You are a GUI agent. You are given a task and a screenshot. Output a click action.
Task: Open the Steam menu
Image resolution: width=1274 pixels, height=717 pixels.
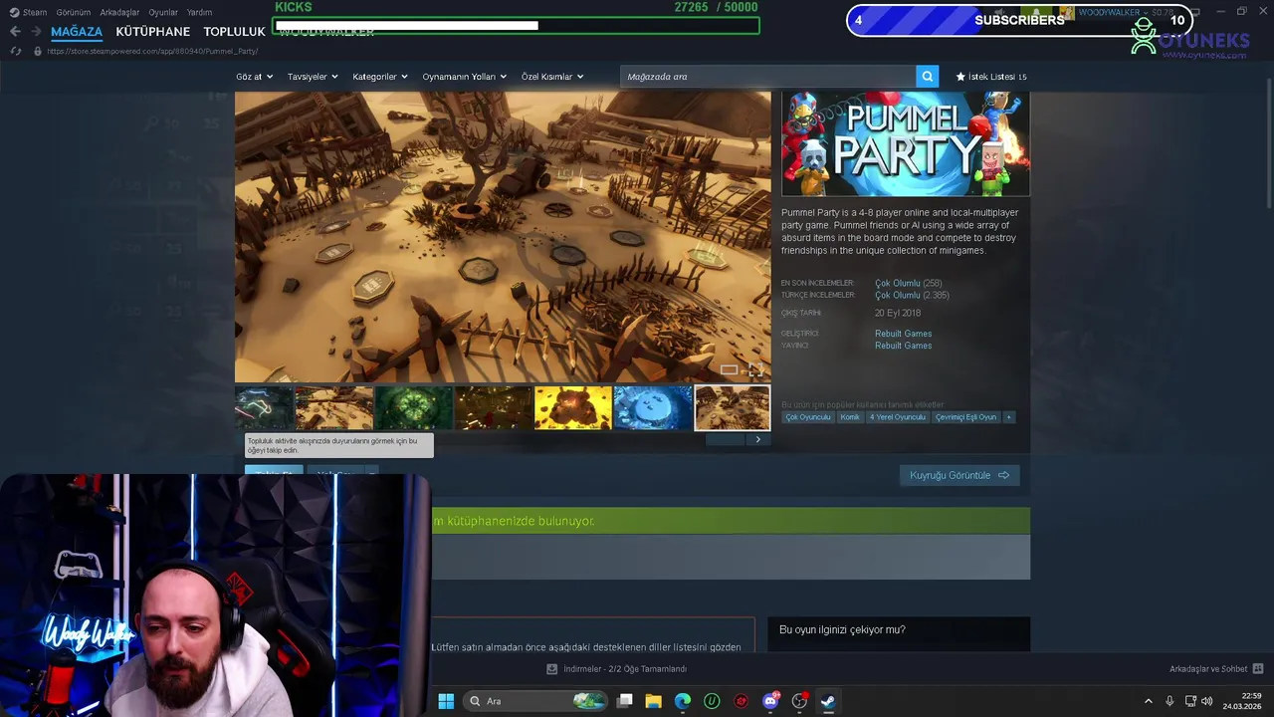(29, 13)
